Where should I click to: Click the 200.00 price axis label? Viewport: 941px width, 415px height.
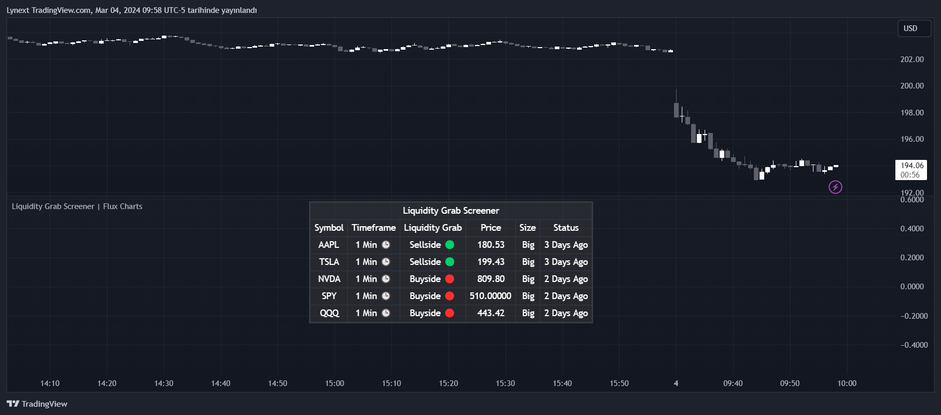point(912,86)
